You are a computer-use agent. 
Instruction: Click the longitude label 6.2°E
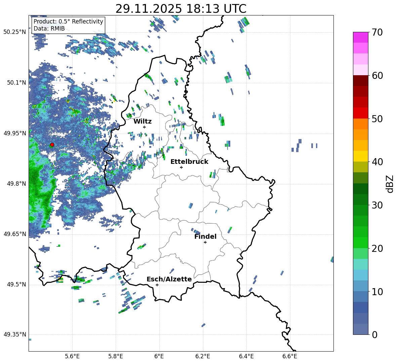point(203,356)
